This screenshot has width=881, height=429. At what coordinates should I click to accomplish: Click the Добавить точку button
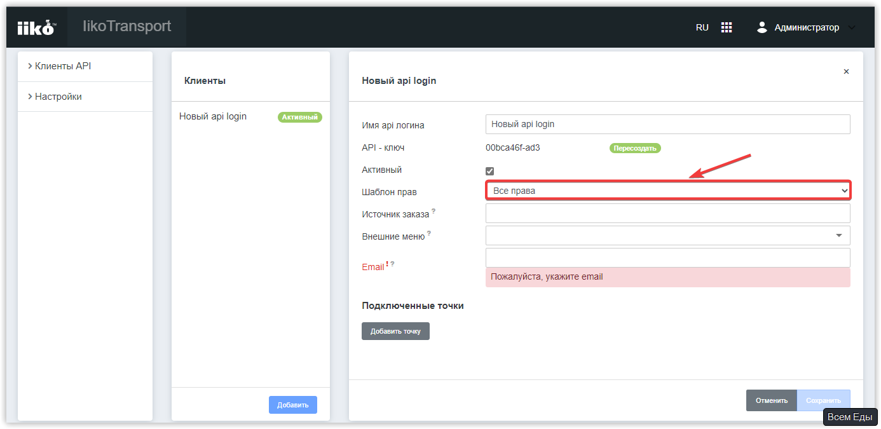point(395,331)
